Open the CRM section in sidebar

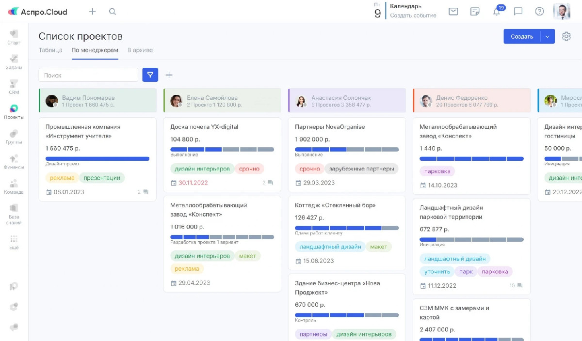[14, 86]
